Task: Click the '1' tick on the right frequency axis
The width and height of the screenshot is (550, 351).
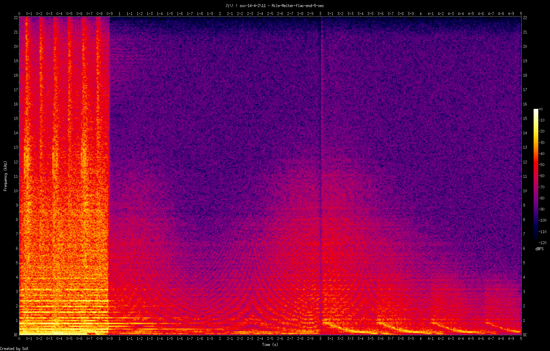Action: point(524,321)
